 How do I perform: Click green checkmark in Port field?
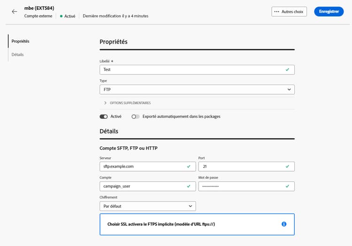point(287,166)
